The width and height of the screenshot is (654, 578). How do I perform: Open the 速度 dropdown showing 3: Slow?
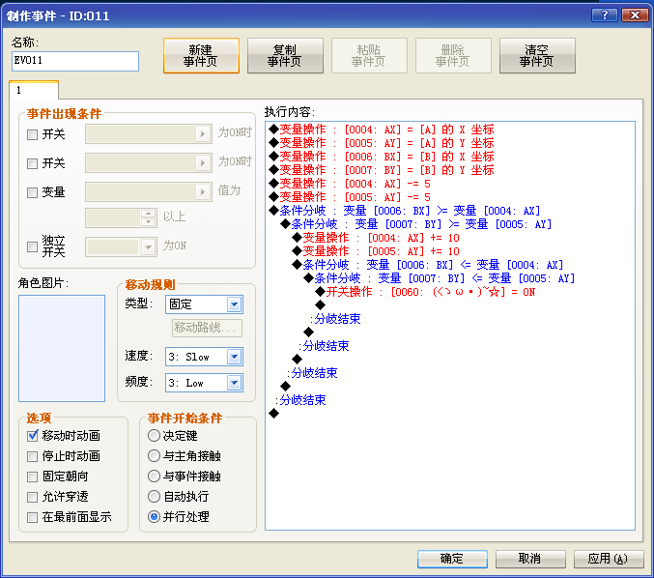[204, 357]
